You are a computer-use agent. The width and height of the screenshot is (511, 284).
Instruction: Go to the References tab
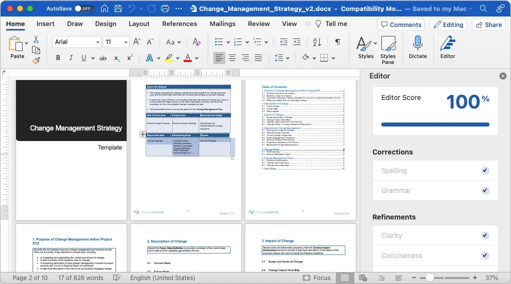[x=180, y=24]
